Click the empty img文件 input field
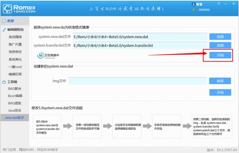 coord(137,81)
